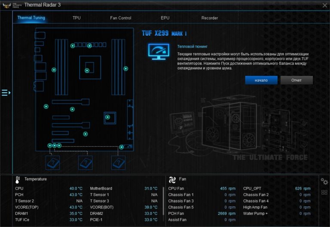Click the grid layout icon below gear
This screenshot has width=330, height=227.
[324, 192]
